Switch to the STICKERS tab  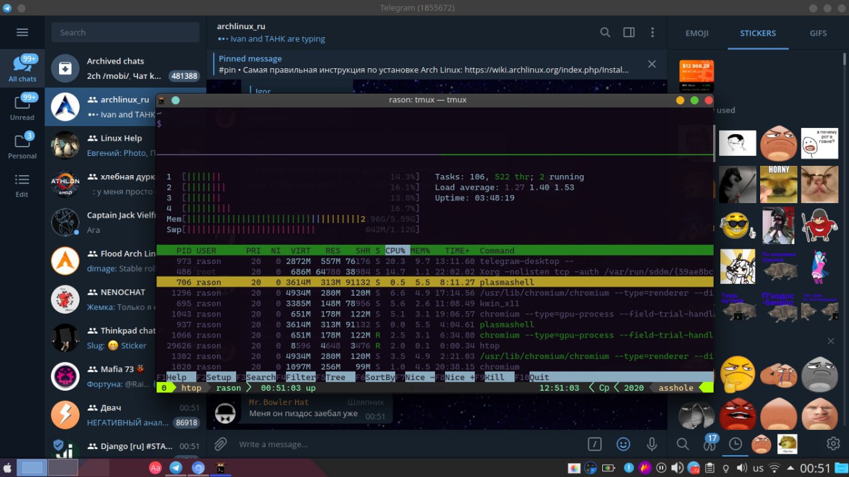(x=758, y=33)
